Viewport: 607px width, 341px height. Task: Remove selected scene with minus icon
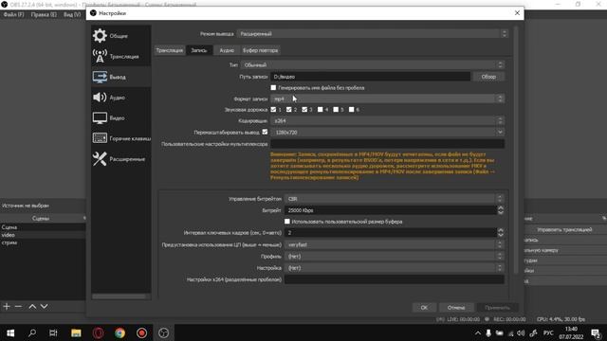tap(18, 306)
